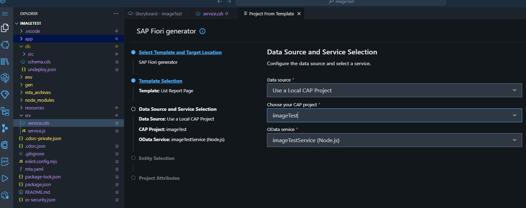526x208 pixels.
Task: Open the Source Control branch icon
Action: [5, 128]
